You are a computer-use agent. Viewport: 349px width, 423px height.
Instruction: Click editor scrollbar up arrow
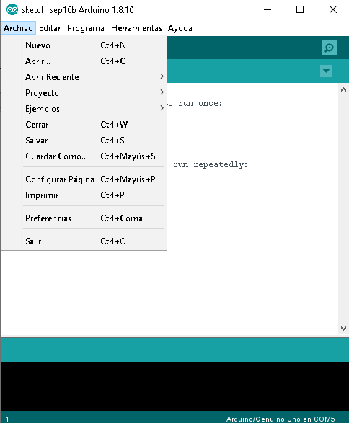pos(343,89)
